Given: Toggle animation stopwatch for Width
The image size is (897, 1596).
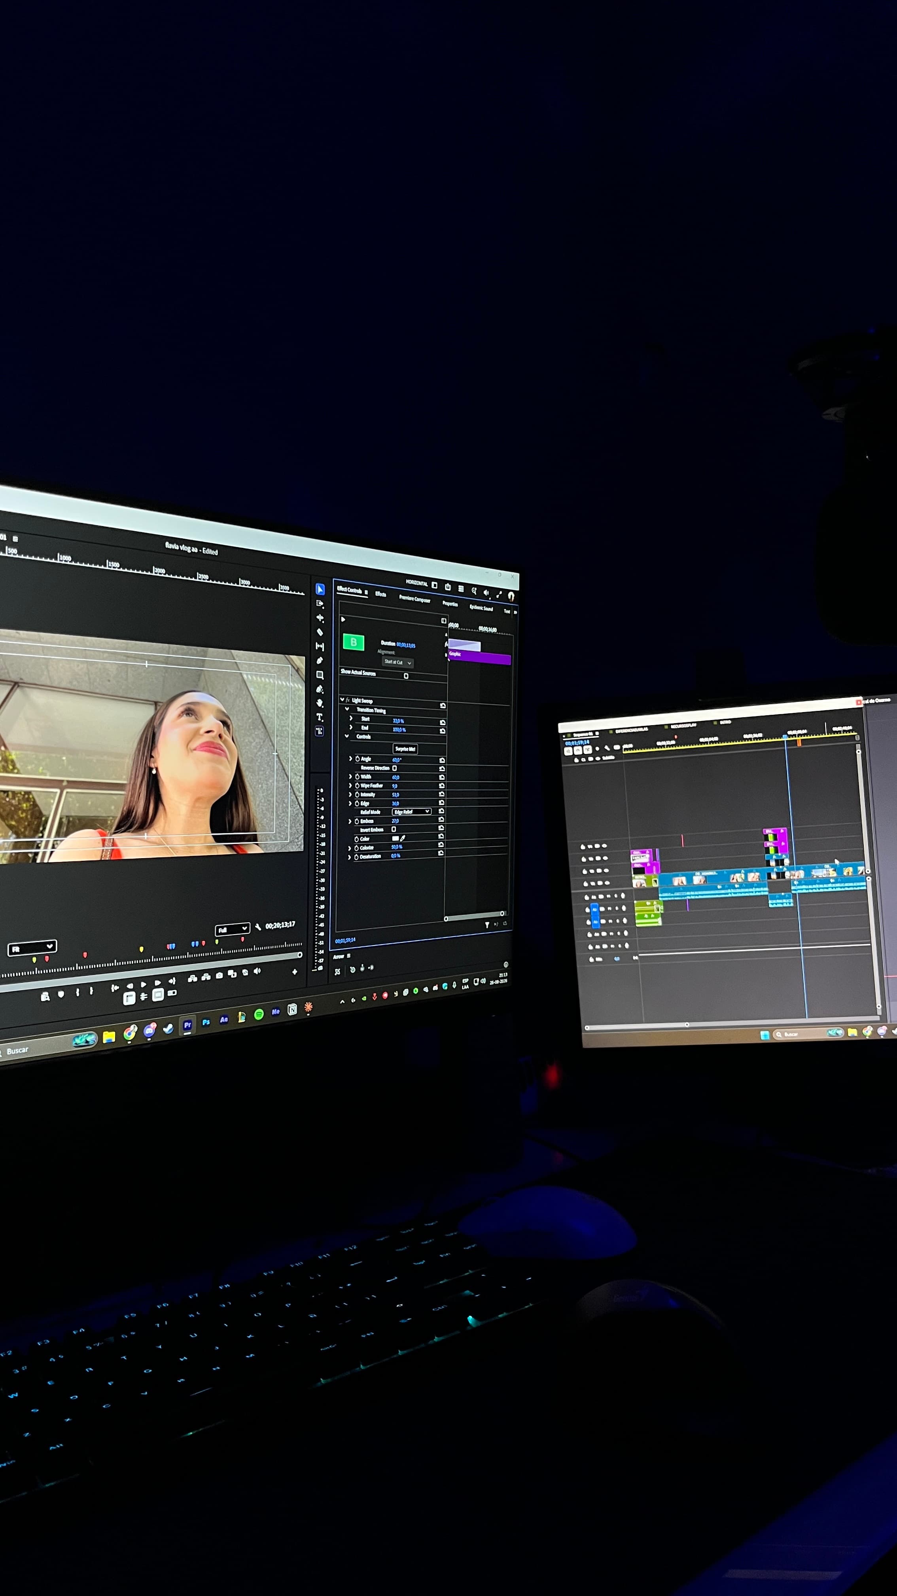Looking at the screenshot, I should tap(357, 777).
